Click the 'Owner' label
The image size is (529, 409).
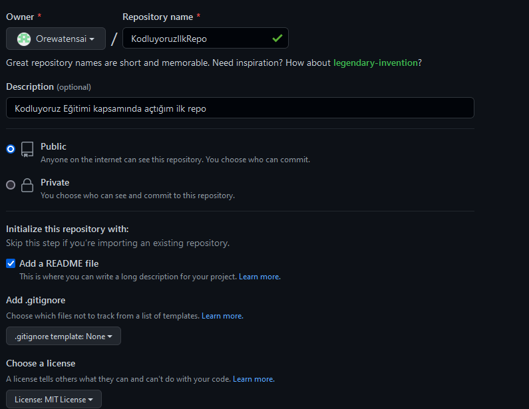point(20,17)
